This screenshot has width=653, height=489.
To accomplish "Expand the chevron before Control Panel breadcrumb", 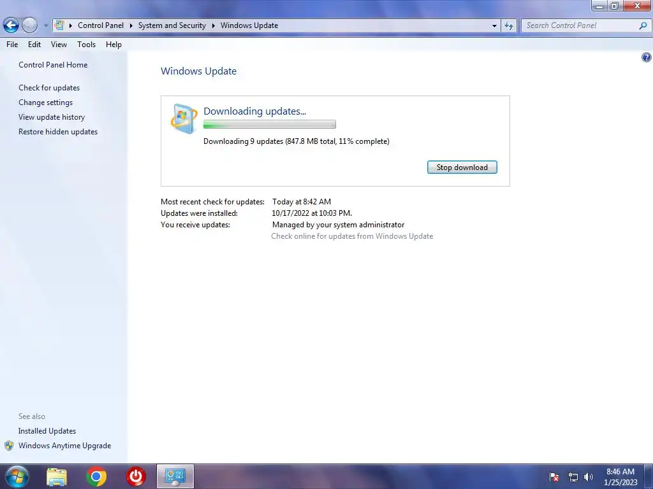I will coord(70,25).
